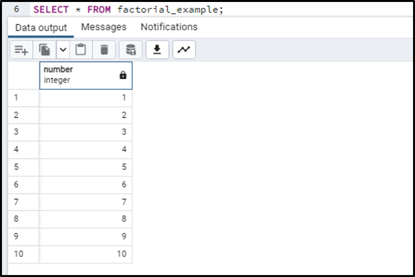This screenshot has height=277, width=415.
Task: Switch to the Messages tab
Action: coord(104,27)
